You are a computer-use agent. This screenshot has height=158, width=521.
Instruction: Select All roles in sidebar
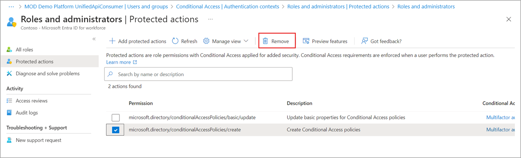coord(24,50)
